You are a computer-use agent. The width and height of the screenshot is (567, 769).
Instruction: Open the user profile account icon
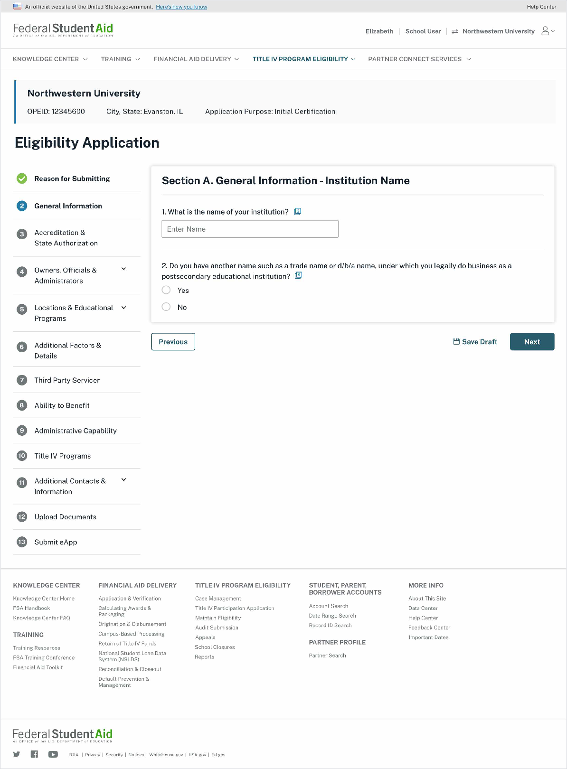tap(546, 31)
